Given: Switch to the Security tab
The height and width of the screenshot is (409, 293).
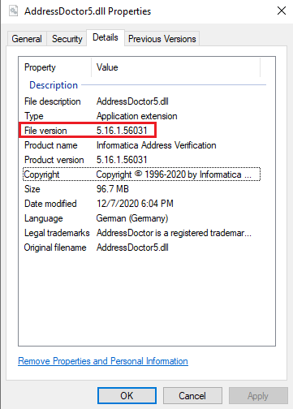Looking at the screenshot, I should click(x=67, y=39).
